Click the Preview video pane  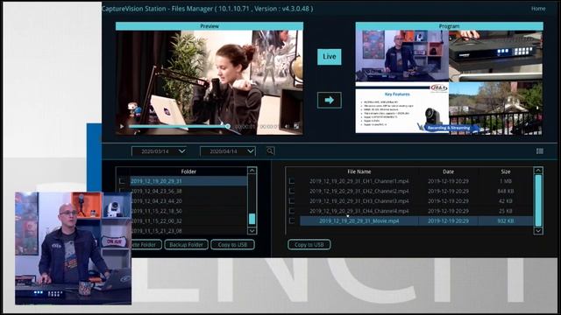click(x=209, y=82)
